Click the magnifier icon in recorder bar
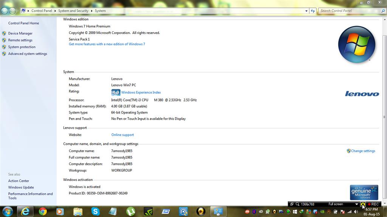Image resolution: width=387 pixels, height=217 pixels. tap(297, 204)
